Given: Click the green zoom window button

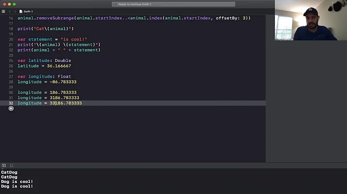Looking at the screenshot, I should pyautogui.click(x=14, y=4).
